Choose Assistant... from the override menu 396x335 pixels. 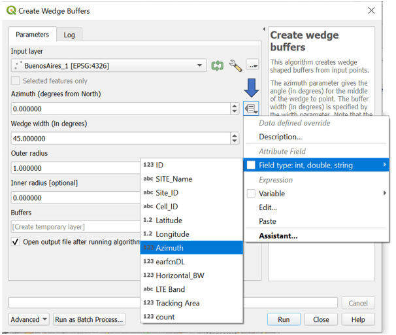[278, 236]
